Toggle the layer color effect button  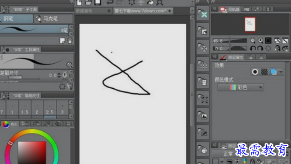point(273,72)
